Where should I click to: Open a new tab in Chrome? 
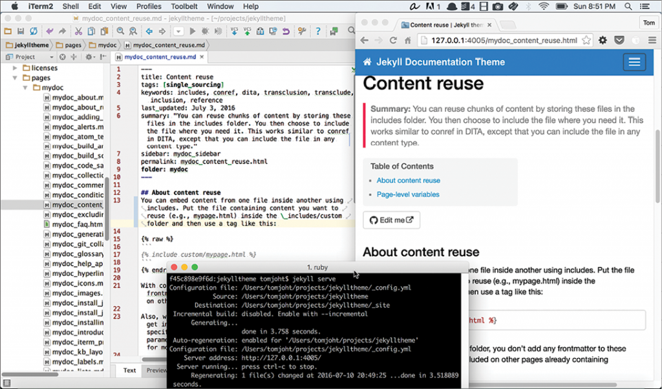(x=507, y=25)
